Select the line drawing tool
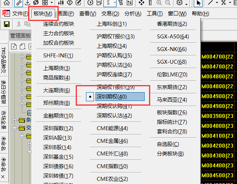Image resolution: width=237 pixels, height=184 pixels. coord(210,2)
